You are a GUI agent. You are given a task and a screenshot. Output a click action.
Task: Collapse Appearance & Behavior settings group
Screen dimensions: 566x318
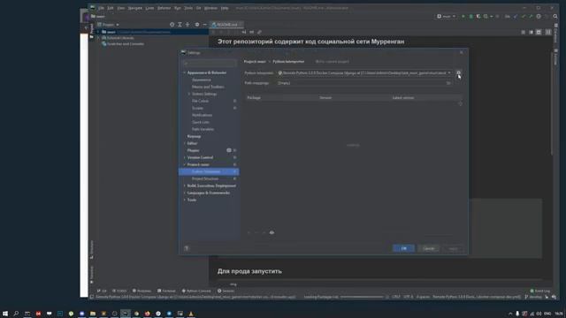pyautogui.click(x=185, y=72)
